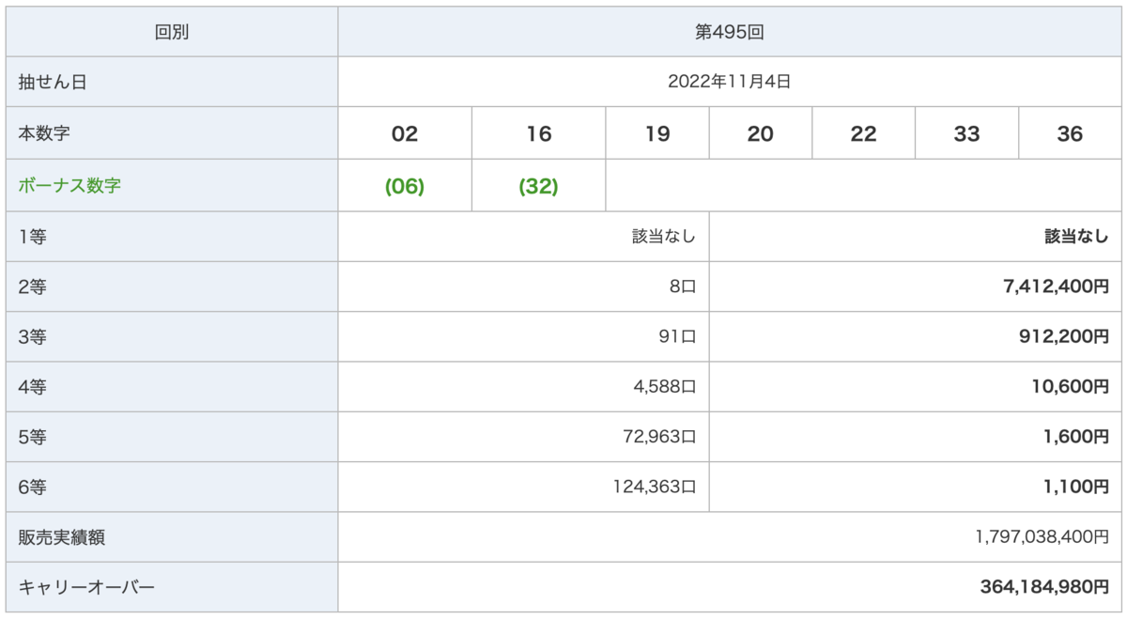The width and height of the screenshot is (1127, 619).
Task: Click bonus number (32)
Action: click(538, 186)
